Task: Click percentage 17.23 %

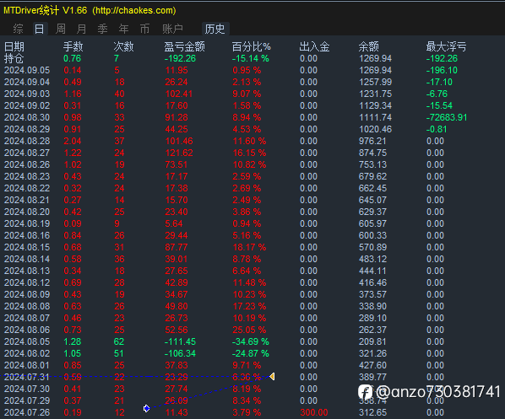Action: [x=249, y=306]
